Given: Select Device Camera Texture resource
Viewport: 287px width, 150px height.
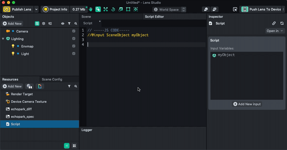Looking at the screenshot, I should 40,101.
